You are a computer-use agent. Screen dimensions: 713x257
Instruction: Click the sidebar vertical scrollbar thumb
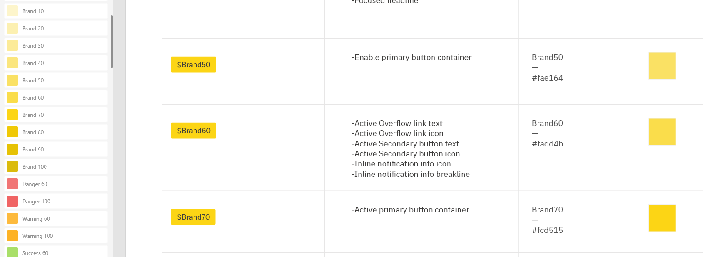112,41
